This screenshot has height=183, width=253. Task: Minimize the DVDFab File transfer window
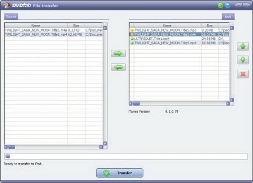(238, 6)
